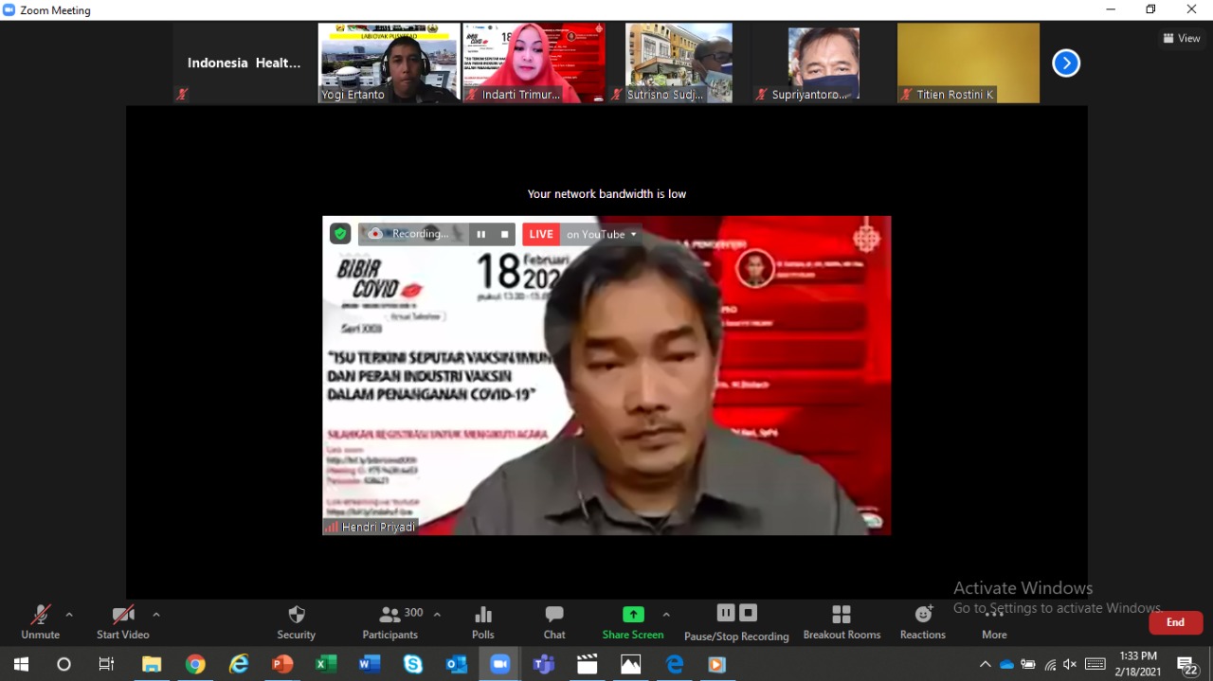The width and height of the screenshot is (1213, 681).
Task: Open the View layout menu
Action: point(1182,39)
